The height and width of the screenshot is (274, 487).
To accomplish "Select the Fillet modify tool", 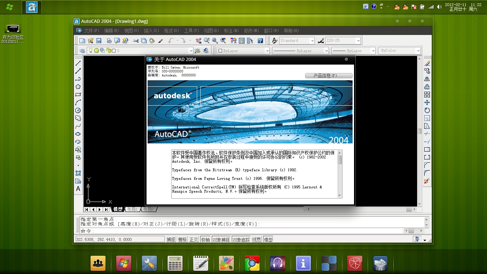I will click(427, 173).
